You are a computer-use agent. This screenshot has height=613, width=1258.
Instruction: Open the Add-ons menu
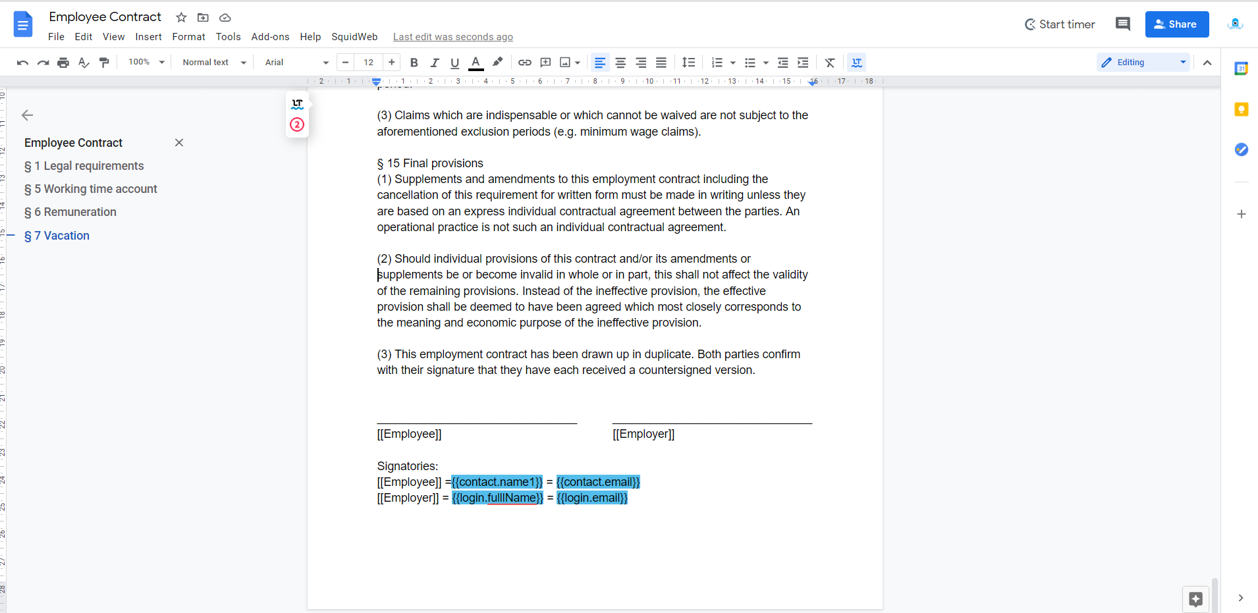(270, 37)
